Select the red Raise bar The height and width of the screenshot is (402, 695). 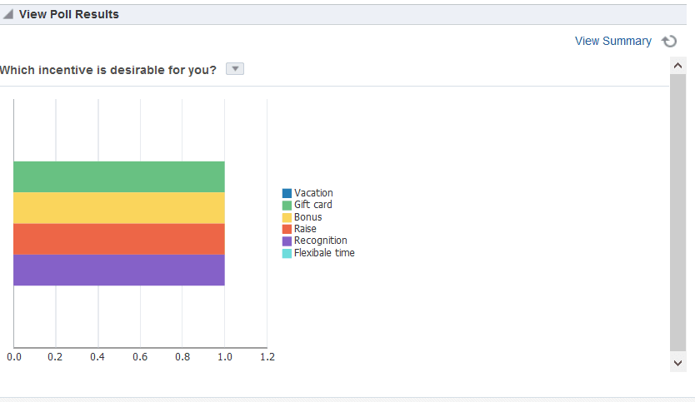119,239
